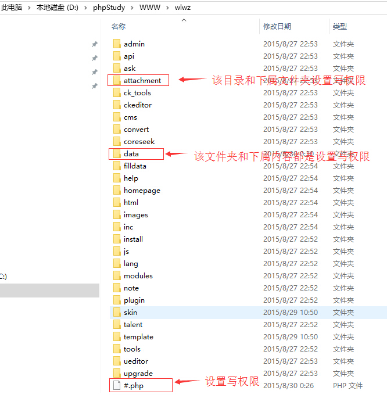Click the skin folder icon
Screen dimensions: 387x398
coord(117,313)
